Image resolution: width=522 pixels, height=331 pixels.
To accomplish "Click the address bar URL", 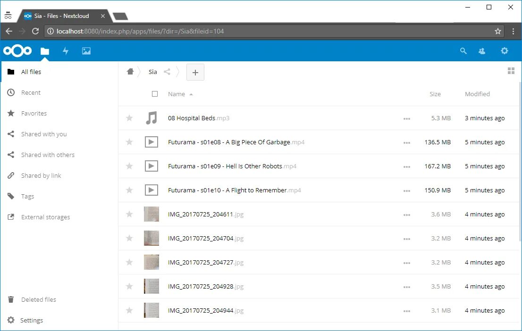I will tap(140, 31).
